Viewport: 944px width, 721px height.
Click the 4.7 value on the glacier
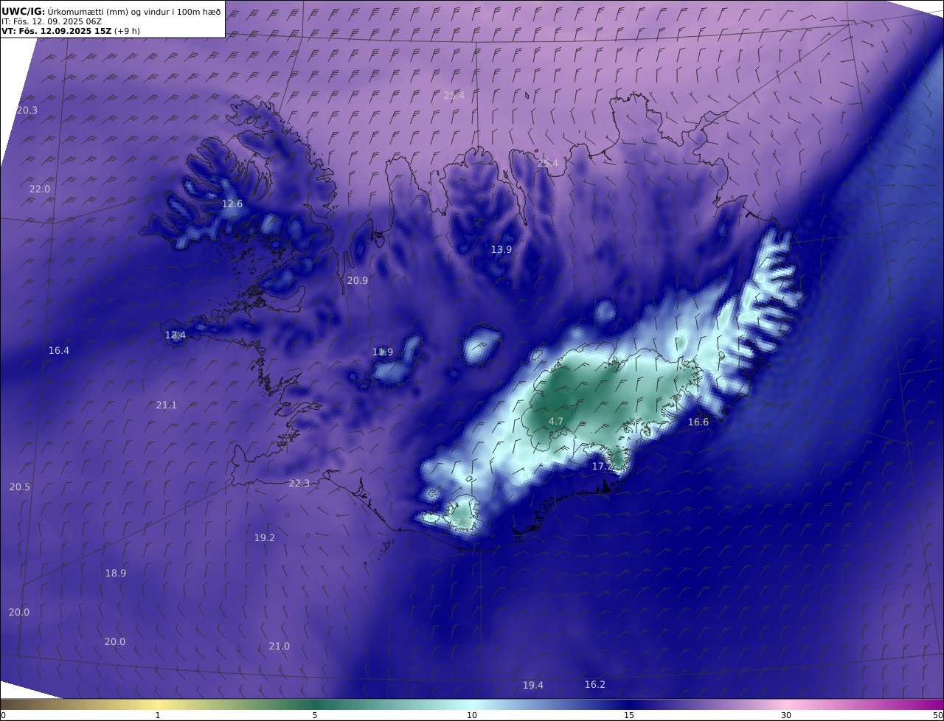pyautogui.click(x=556, y=422)
